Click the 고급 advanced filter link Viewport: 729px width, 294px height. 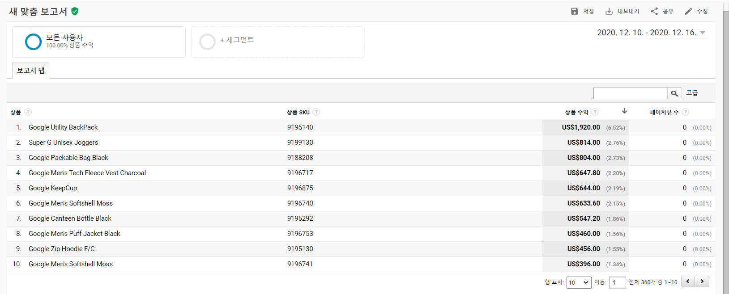pyautogui.click(x=692, y=93)
